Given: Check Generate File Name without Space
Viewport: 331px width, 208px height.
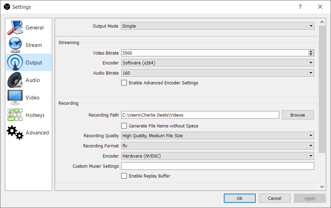Looking at the screenshot, I should (124, 126).
